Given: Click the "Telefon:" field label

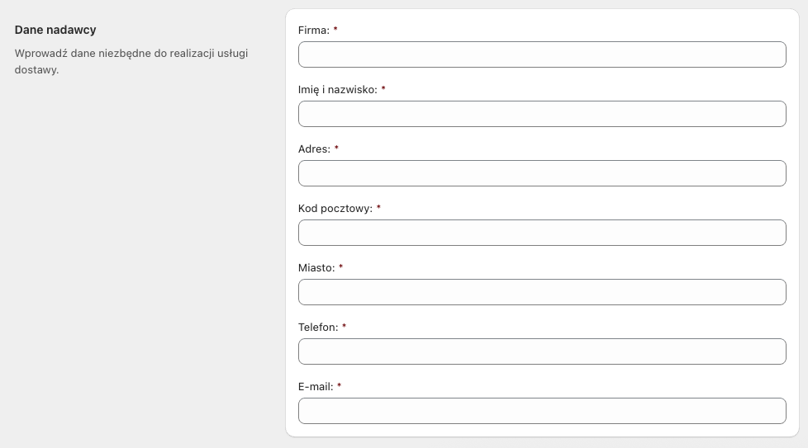Looking at the screenshot, I should [x=318, y=327].
